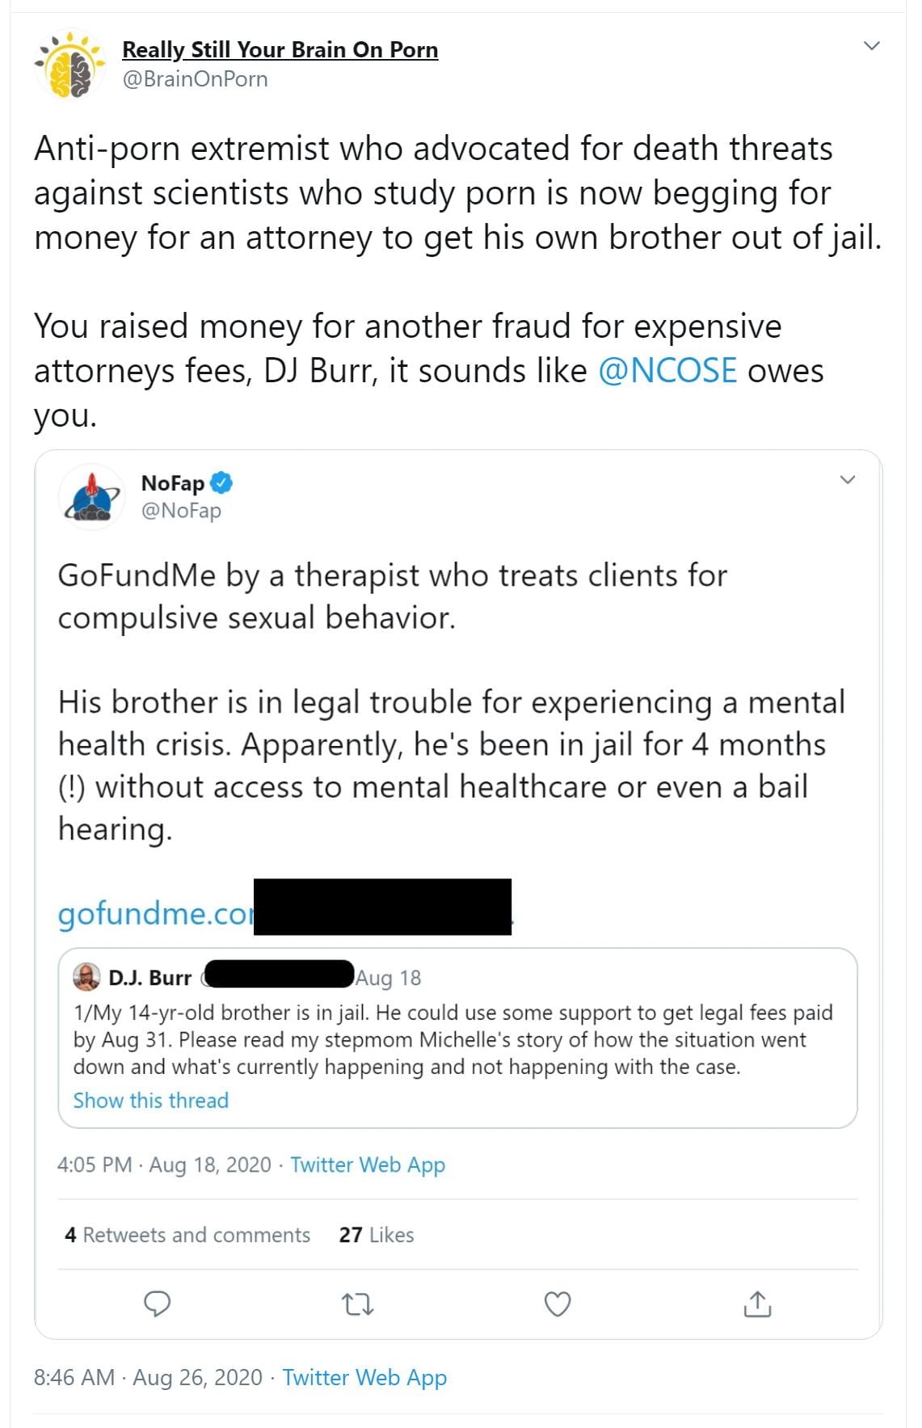922x1428 pixels.
Task: Click D.J. Burr's small profile picture
Action: pyautogui.click(x=86, y=977)
